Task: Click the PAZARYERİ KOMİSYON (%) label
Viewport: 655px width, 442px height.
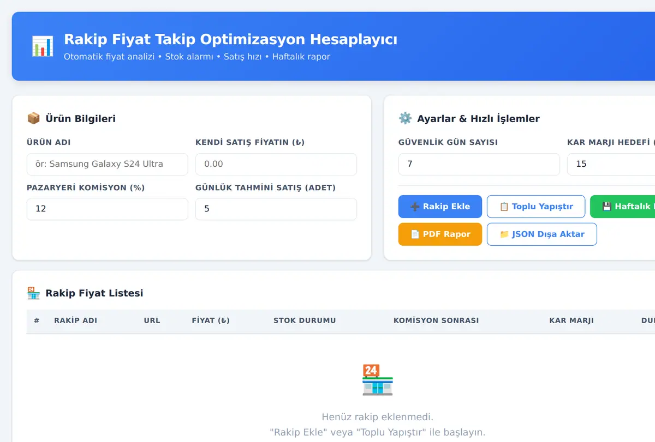Action: pyautogui.click(x=86, y=187)
